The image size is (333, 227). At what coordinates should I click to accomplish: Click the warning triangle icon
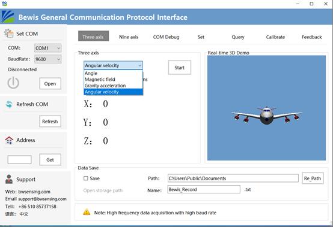coord(87,212)
